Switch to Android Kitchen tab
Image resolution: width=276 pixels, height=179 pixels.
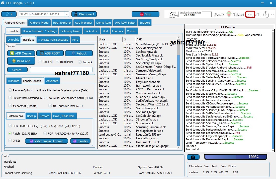pos(15,23)
